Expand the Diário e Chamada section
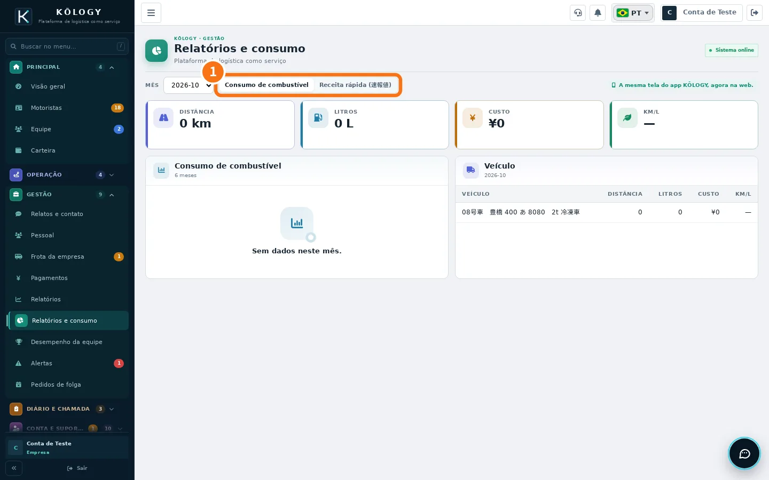Screen dimensions: 769x480 67,409
